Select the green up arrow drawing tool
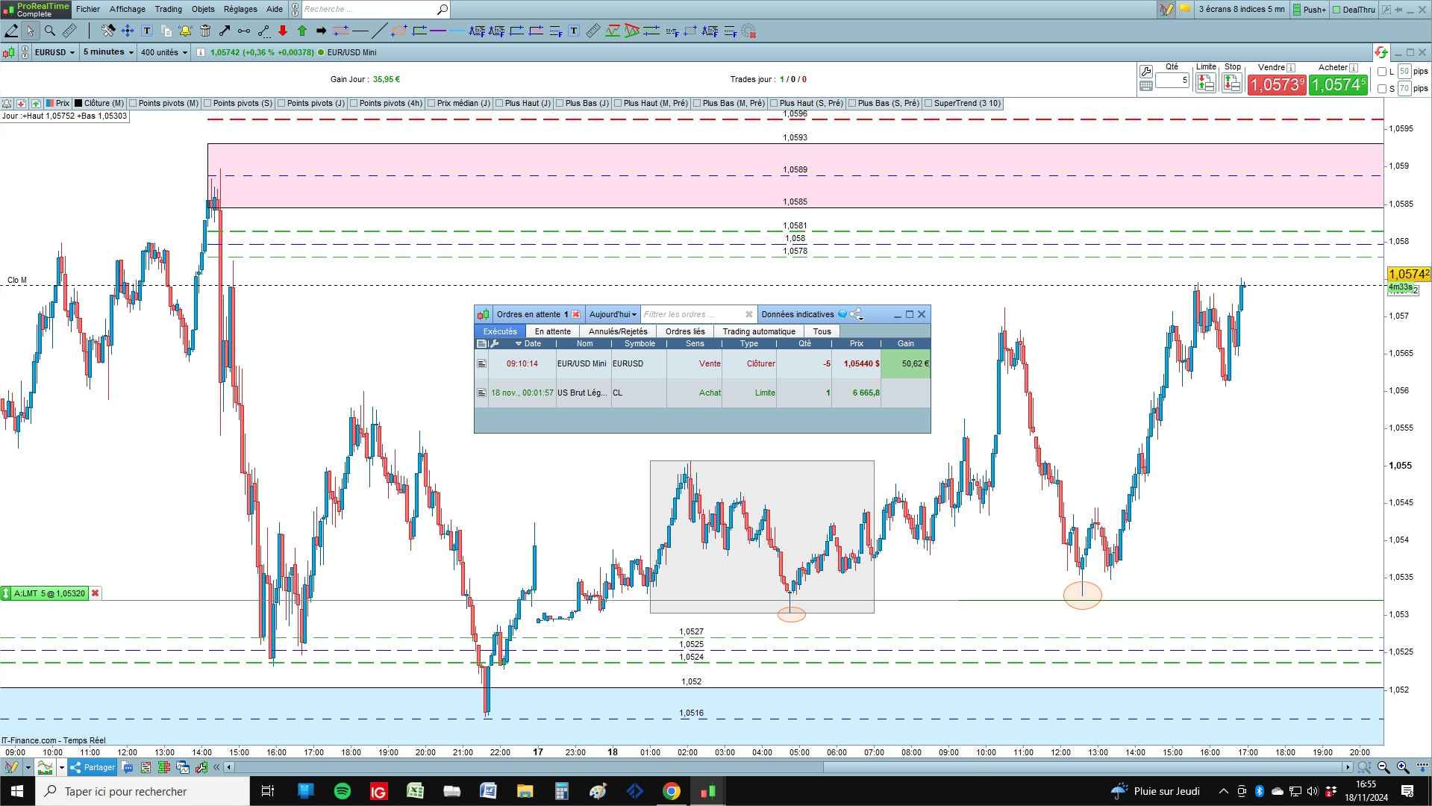The height and width of the screenshot is (806, 1432). point(302,31)
